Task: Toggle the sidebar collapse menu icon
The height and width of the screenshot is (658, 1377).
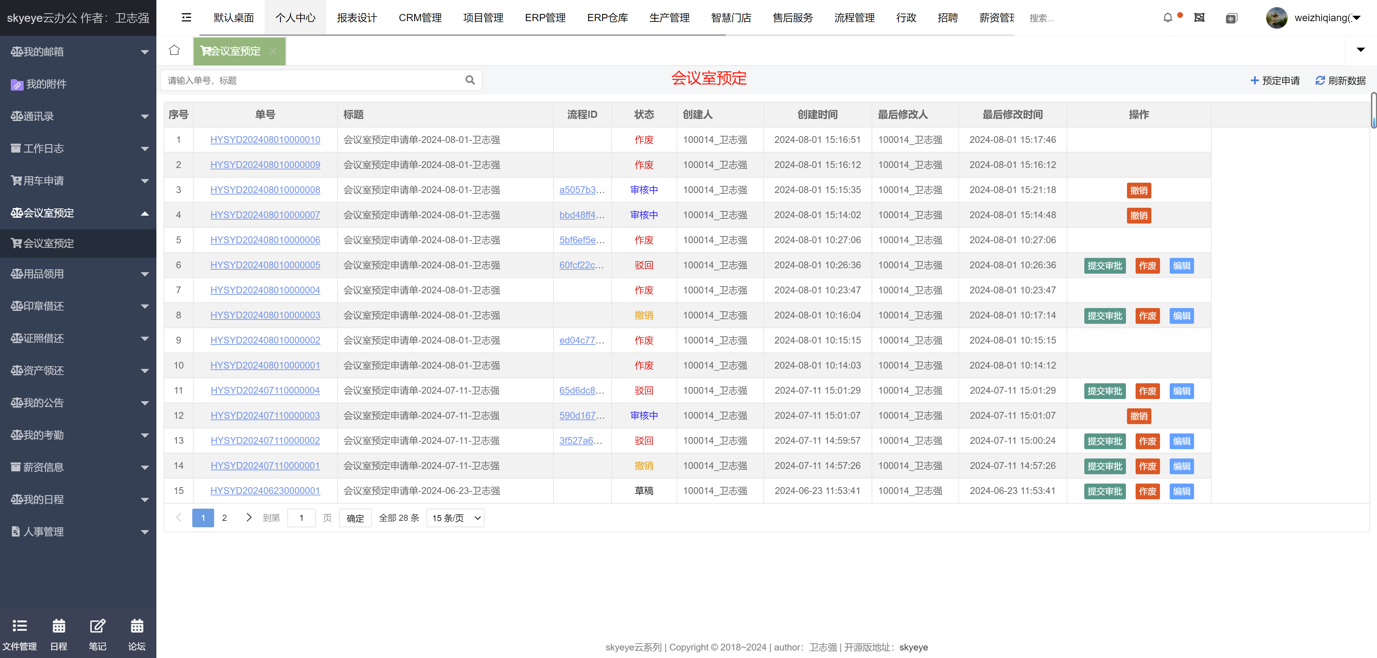Action: 186,18
